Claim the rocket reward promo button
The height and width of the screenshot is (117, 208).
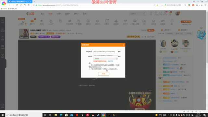click(x=140, y=109)
